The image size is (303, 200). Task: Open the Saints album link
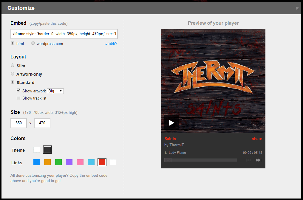[170, 139]
